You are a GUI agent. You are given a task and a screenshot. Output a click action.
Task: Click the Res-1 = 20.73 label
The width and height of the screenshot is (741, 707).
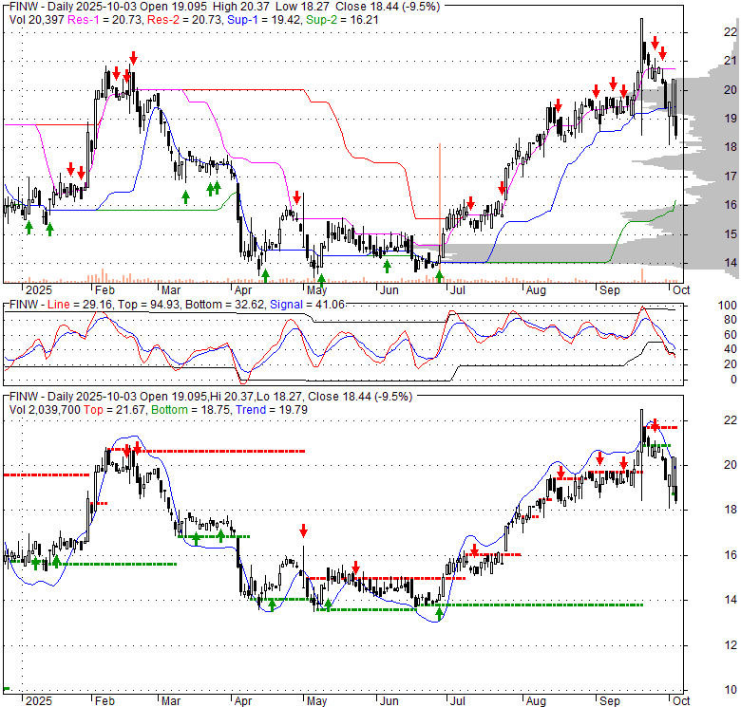104,20
